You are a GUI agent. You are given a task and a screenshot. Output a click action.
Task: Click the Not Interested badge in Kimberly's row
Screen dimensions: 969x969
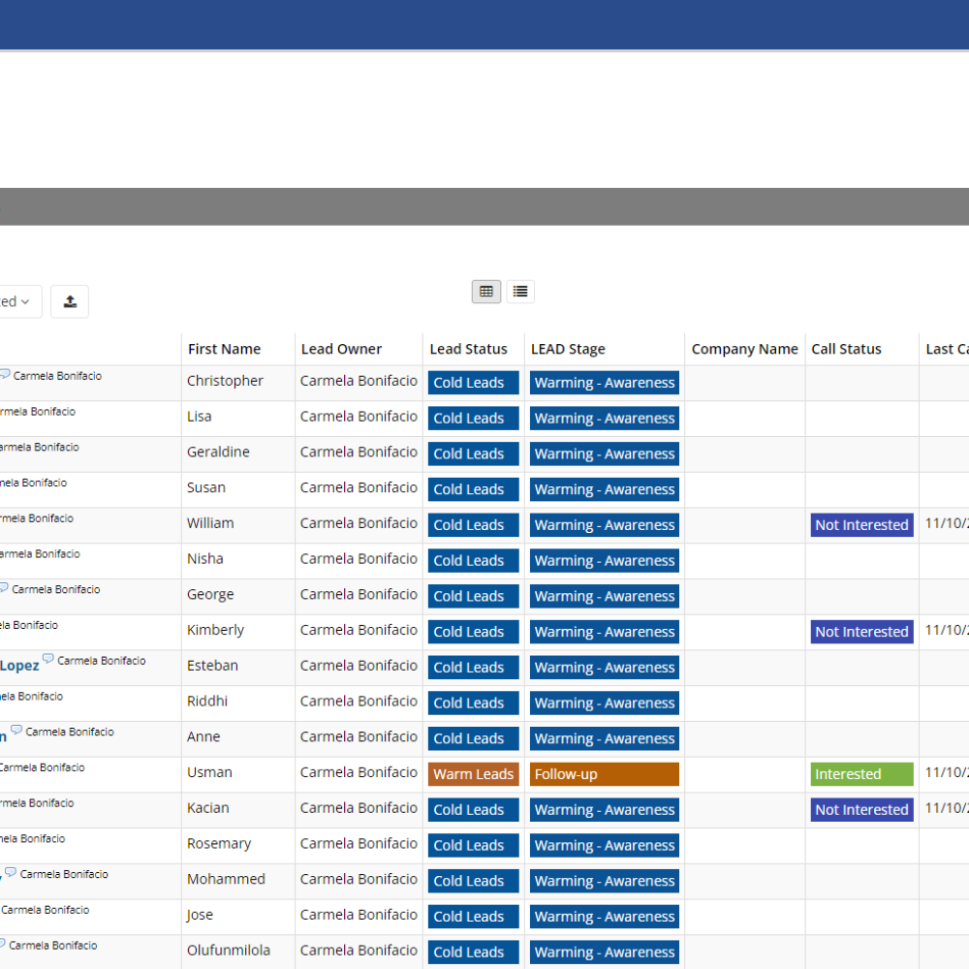pyautogui.click(x=862, y=632)
